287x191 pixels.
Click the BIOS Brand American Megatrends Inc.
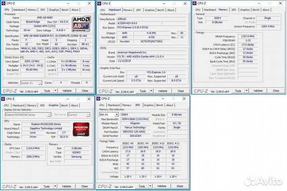click(x=151, y=52)
